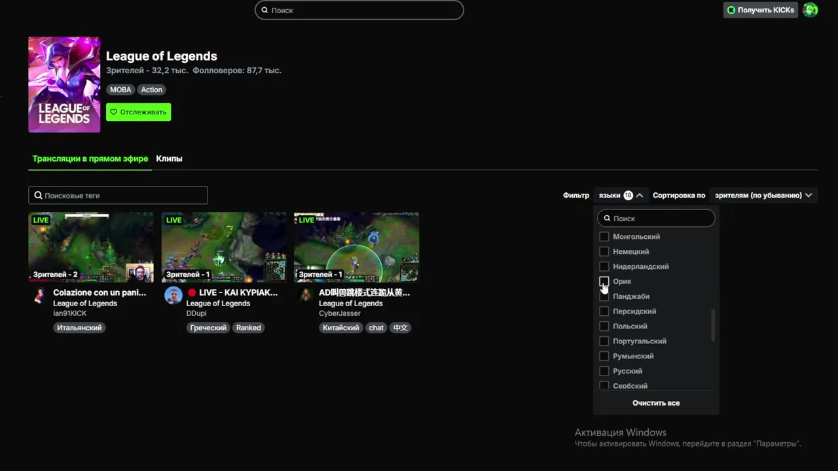Open CyberJasser's channel avatar

coord(306,296)
